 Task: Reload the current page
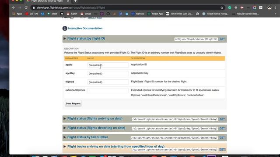(x=26, y=8)
